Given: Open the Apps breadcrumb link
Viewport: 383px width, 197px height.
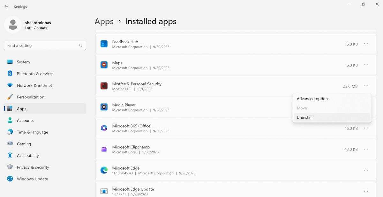Looking at the screenshot, I should (104, 21).
